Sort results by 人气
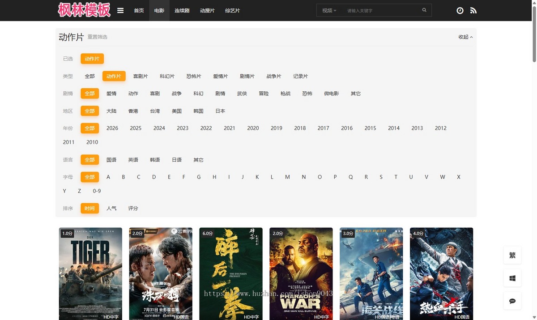 click(111, 209)
